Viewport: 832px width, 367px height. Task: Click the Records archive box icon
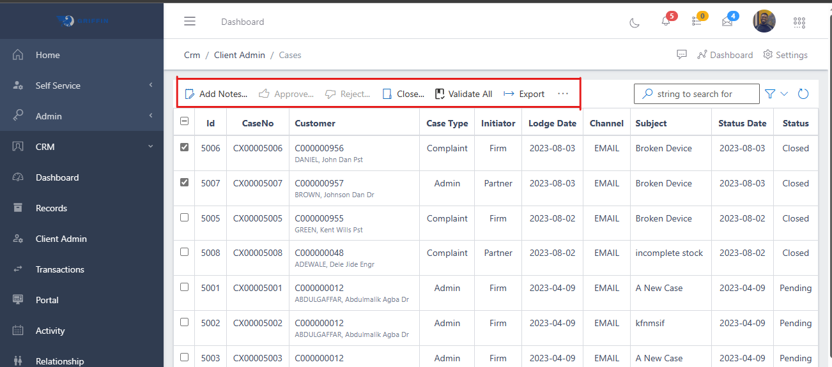pyautogui.click(x=18, y=208)
